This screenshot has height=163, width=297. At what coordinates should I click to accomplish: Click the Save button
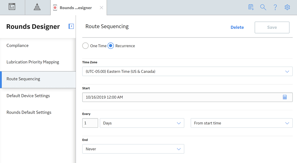point(272,27)
